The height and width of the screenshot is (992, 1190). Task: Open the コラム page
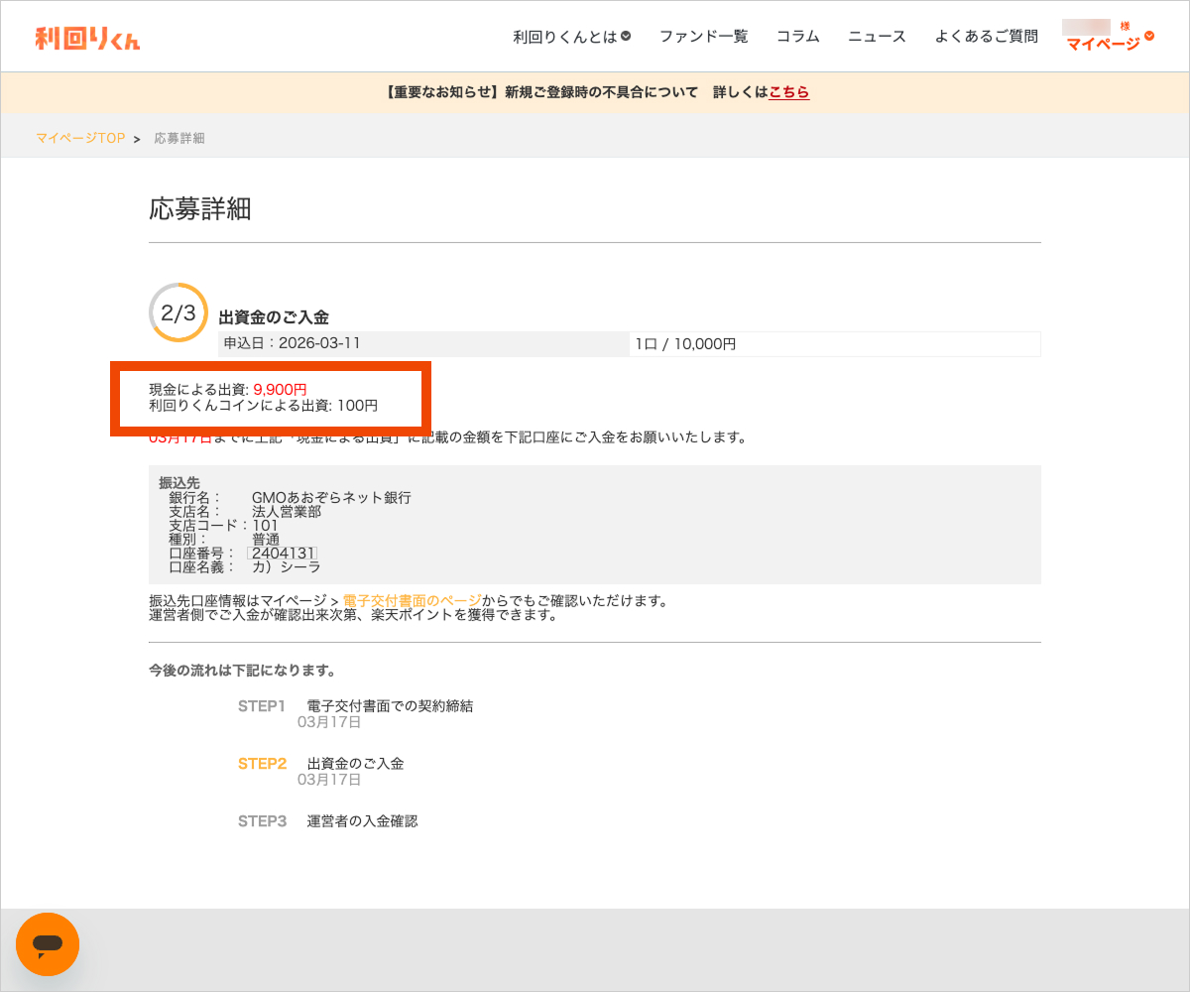click(x=797, y=37)
